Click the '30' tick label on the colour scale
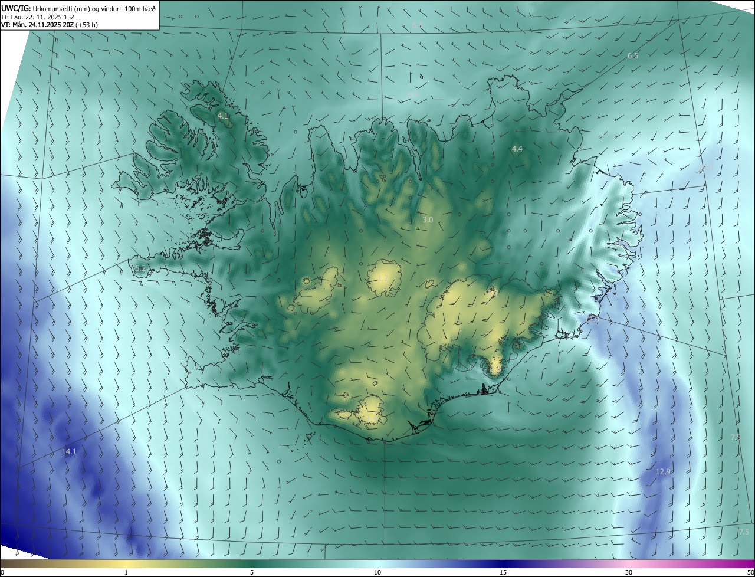The height and width of the screenshot is (577, 755). click(x=629, y=572)
